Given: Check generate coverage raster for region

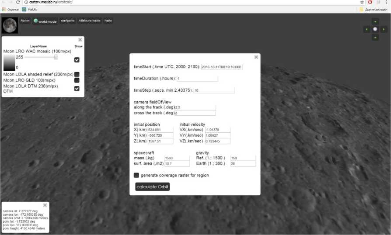Looking at the screenshot, I should 136,175.
